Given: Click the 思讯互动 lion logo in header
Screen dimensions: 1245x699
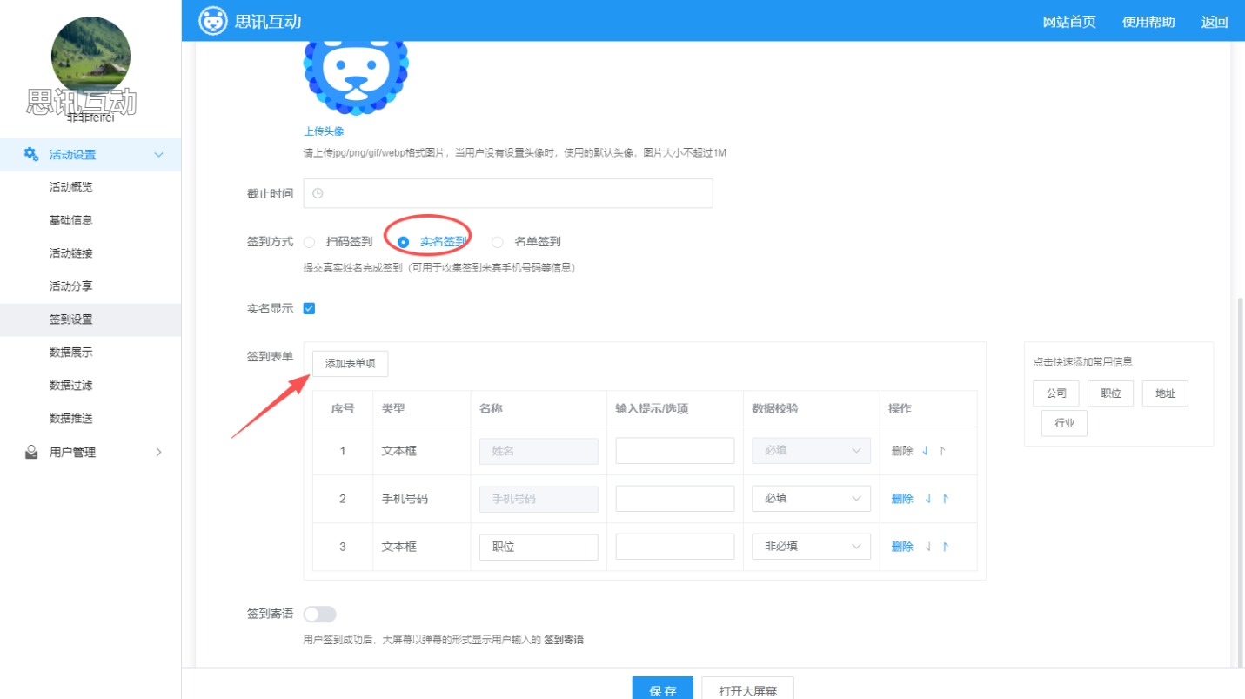Looking at the screenshot, I should click(213, 21).
